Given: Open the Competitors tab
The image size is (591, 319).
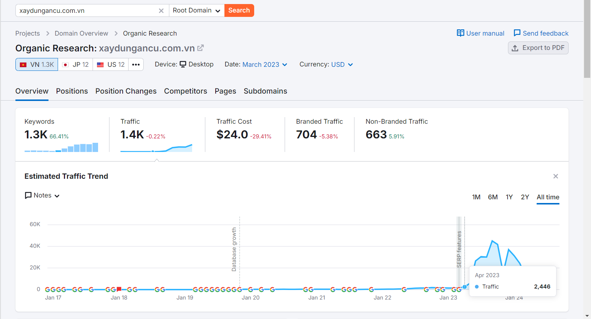Looking at the screenshot, I should click(x=185, y=91).
